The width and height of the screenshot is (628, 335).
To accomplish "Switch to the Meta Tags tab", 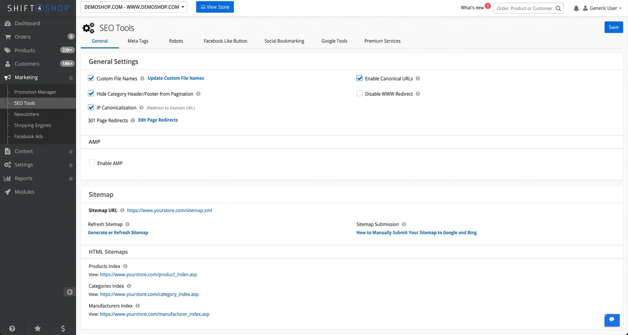I will [x=138, y=41].
